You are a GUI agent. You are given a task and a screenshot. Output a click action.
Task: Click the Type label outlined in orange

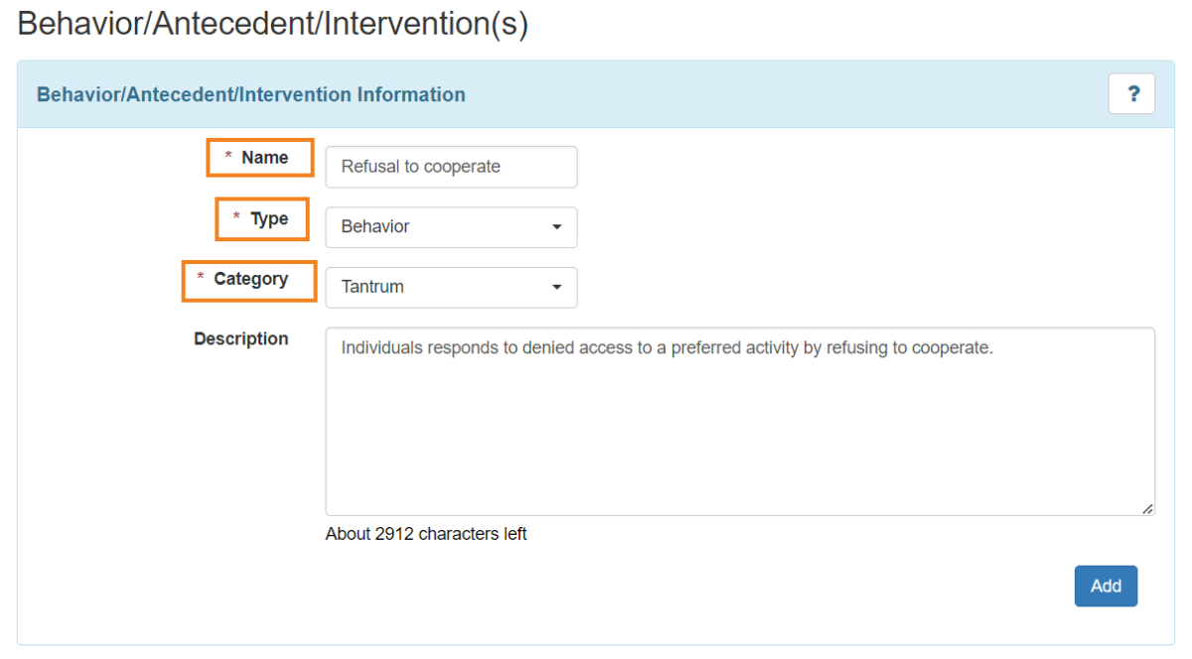261,218
